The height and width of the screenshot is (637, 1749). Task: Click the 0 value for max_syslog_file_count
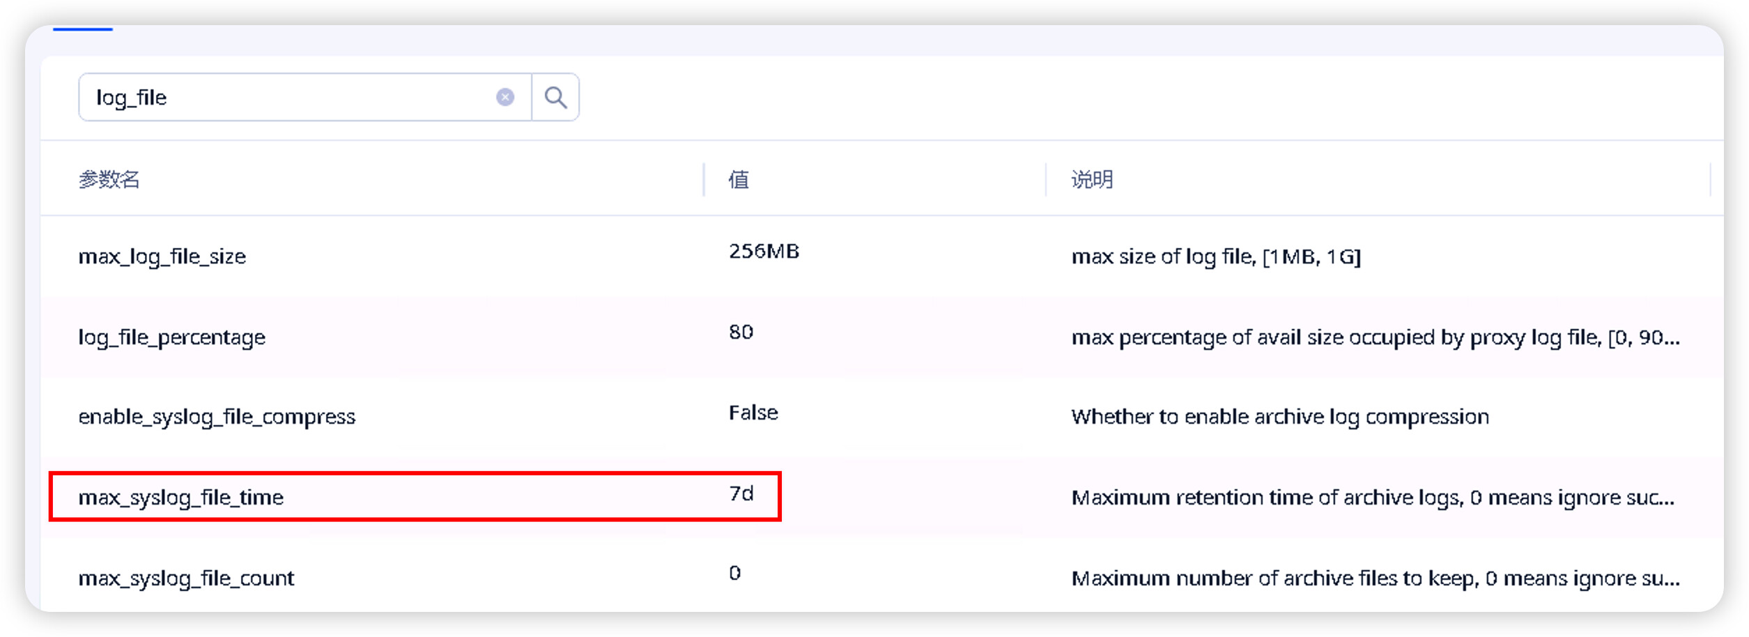(x=734, y=573)
